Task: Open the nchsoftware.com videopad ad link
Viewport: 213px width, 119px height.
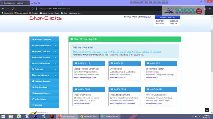Action: coord(122,103)
